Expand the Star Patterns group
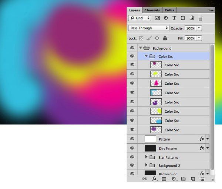Image resolution: width=222 pixels, height=189 pixels. (147, 157)
